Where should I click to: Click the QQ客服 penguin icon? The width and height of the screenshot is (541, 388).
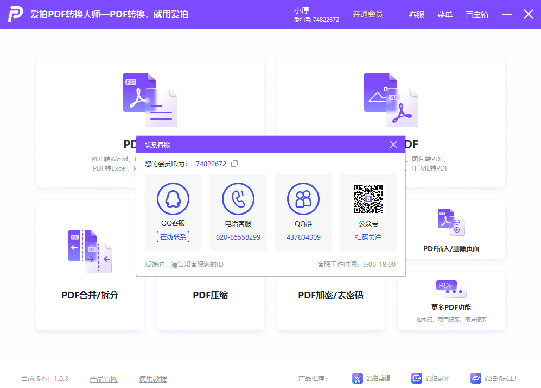pos(173,199)
